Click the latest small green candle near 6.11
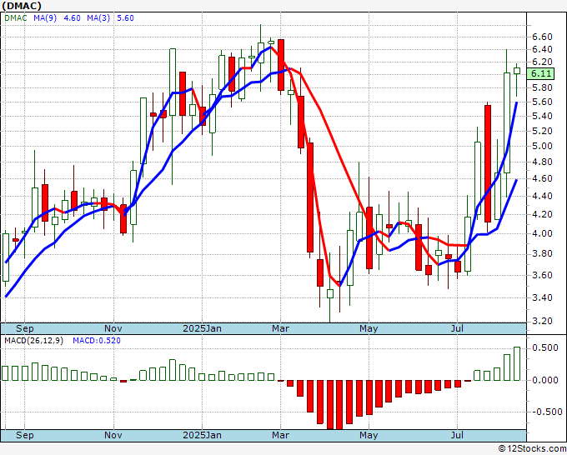567x455 pixels. coord(517,71)
